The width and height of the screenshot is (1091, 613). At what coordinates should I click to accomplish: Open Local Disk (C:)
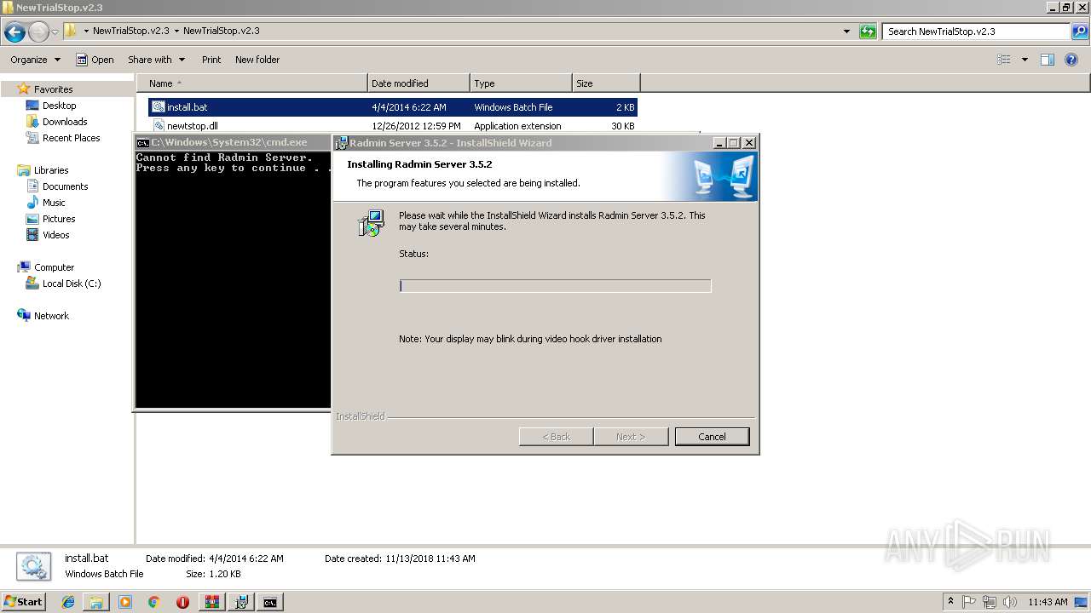72,284
